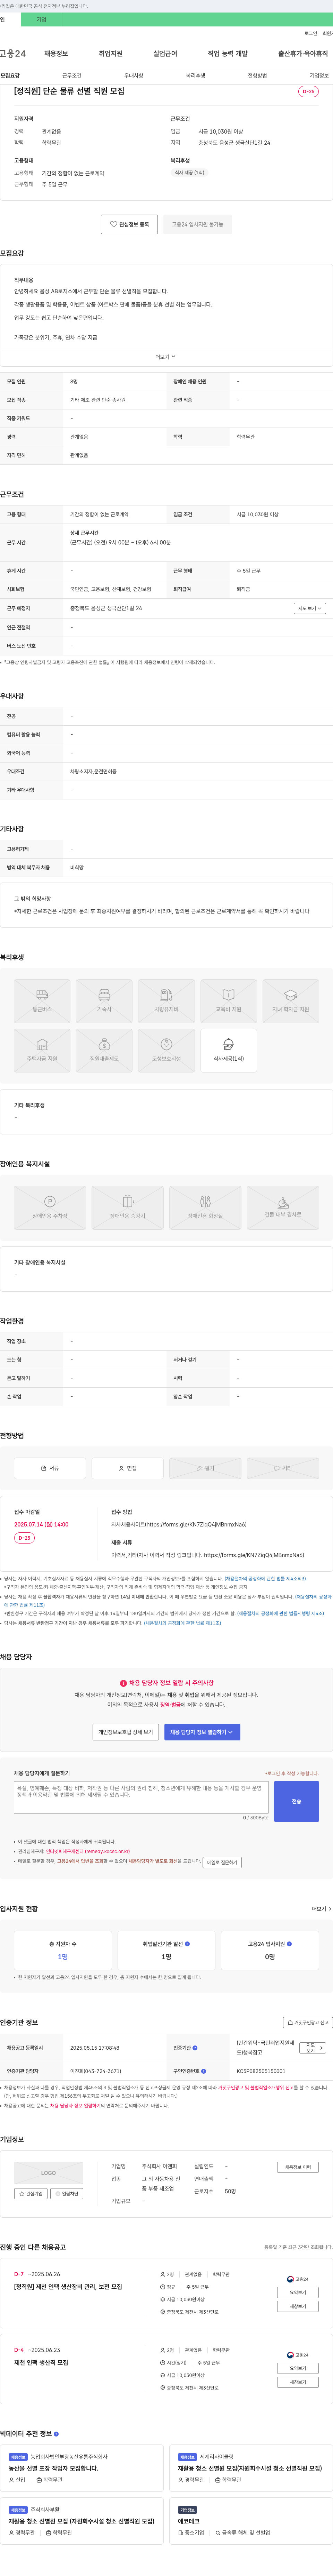Click the 인증기관 help icon
This screenshot has height=2576, width=333.
194,2048
